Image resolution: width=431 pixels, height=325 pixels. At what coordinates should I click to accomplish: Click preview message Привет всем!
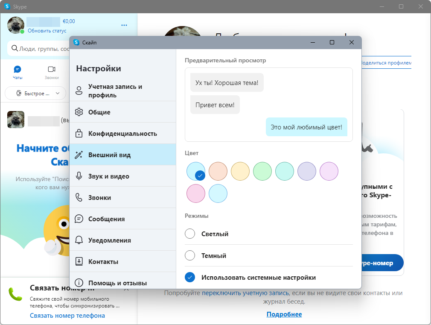click(x=215, y=105)
